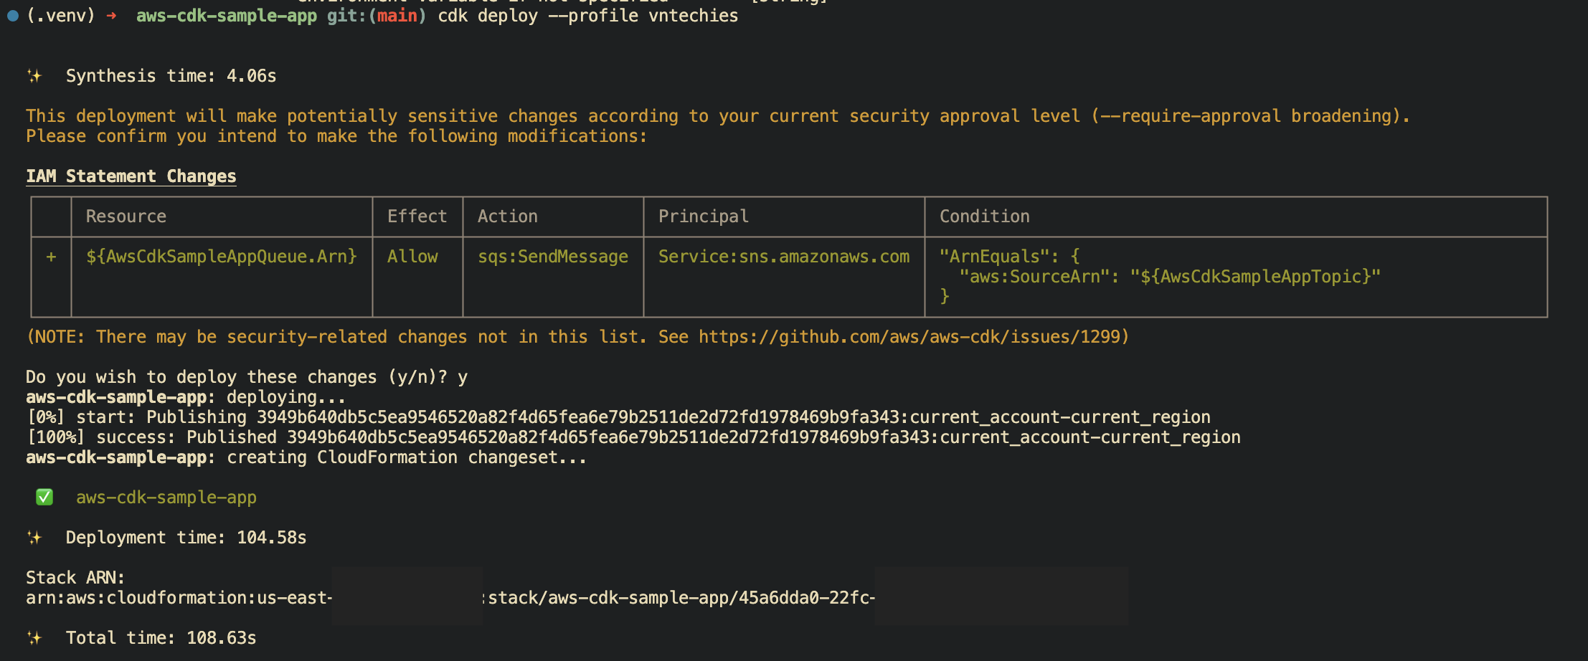This screenshot has width=1588, height=661.
Task: Click the sparkle beside Deployment time
Action: 34,538
